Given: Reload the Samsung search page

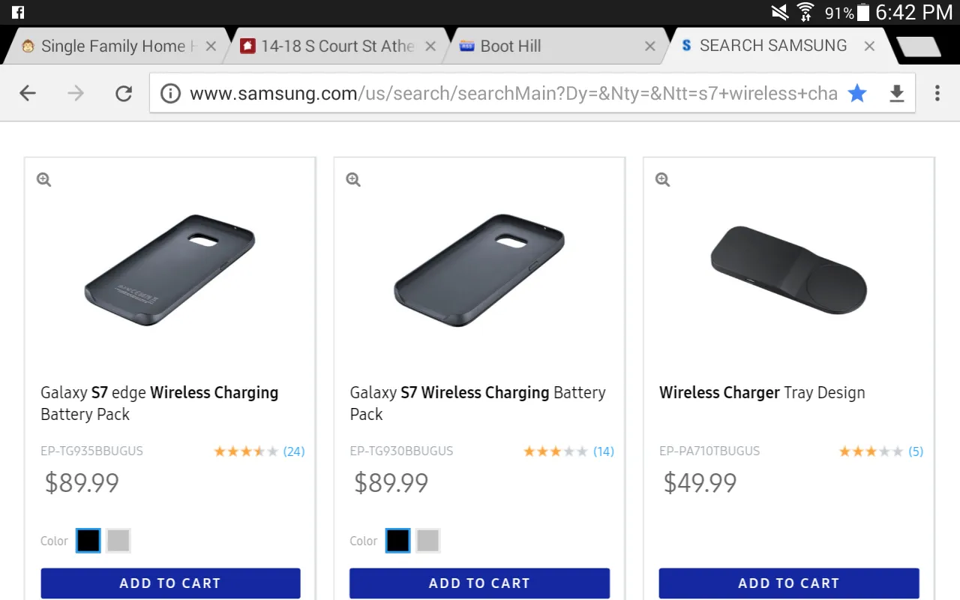Looking at the screenshot, I should [x=124, y=93].
